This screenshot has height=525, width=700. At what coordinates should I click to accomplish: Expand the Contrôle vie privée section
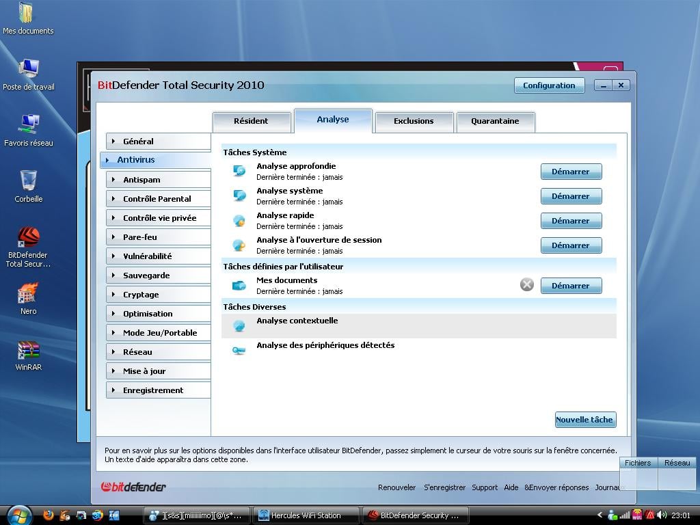pos(158,218)
